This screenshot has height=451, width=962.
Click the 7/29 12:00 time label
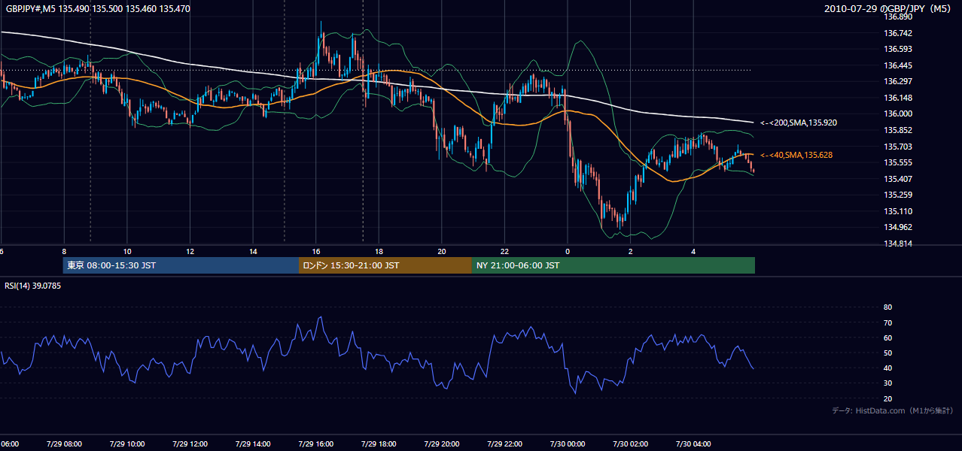pos(190,443)
